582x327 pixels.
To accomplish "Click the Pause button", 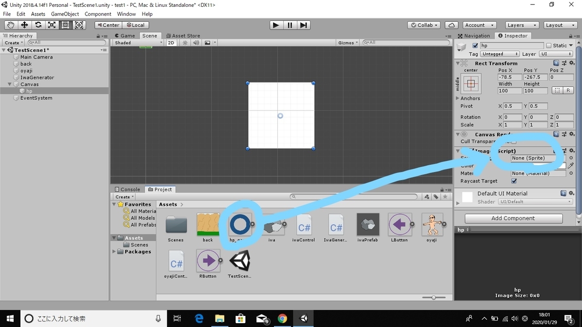I will point(290,25).
